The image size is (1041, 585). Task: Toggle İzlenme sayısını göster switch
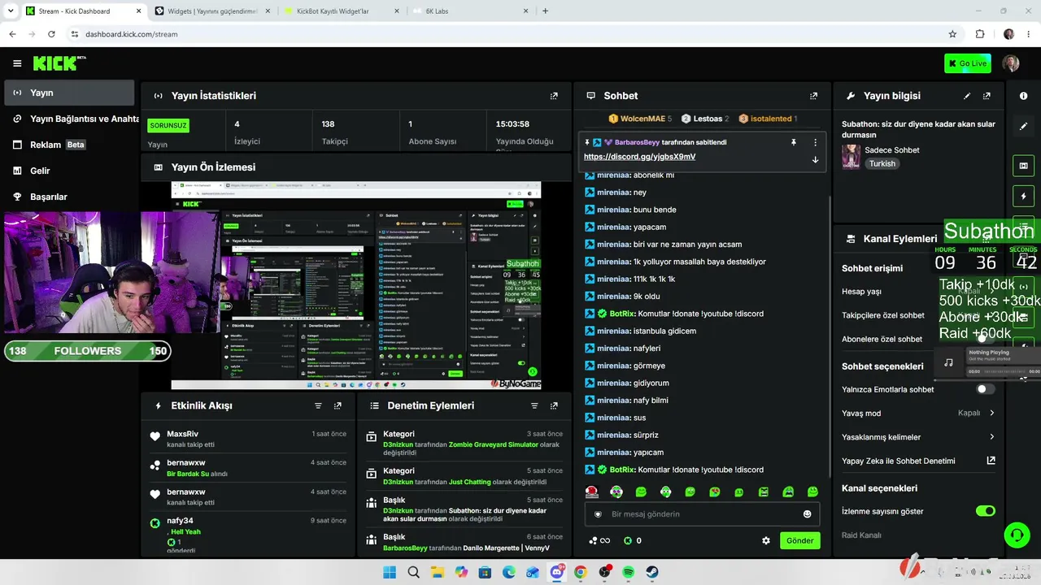pos(985,511)
